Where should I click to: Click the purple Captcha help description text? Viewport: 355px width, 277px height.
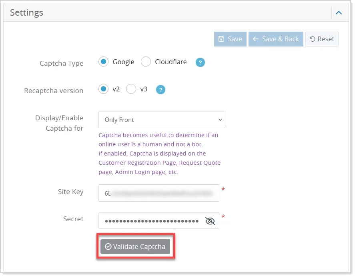coord(159,154)
